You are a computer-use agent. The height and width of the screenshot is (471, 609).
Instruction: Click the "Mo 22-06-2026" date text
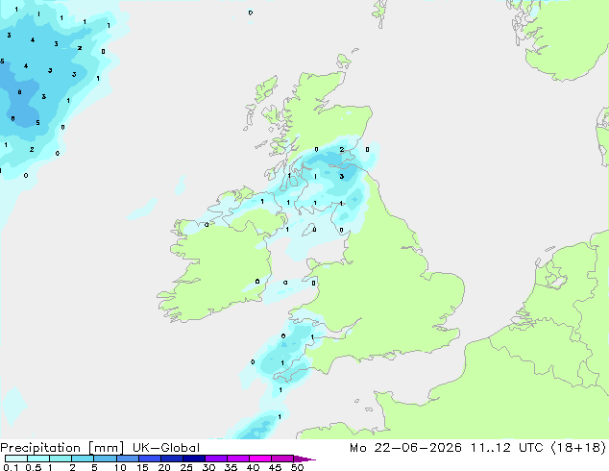click(x=405, y=448)
